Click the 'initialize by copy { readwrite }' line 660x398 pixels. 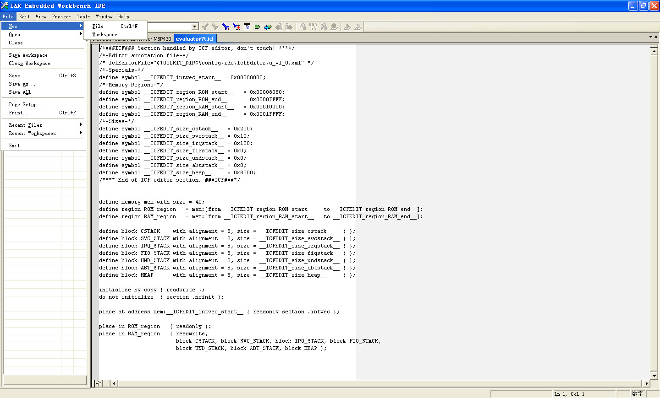pyautogui.click(x=152, y=290)
